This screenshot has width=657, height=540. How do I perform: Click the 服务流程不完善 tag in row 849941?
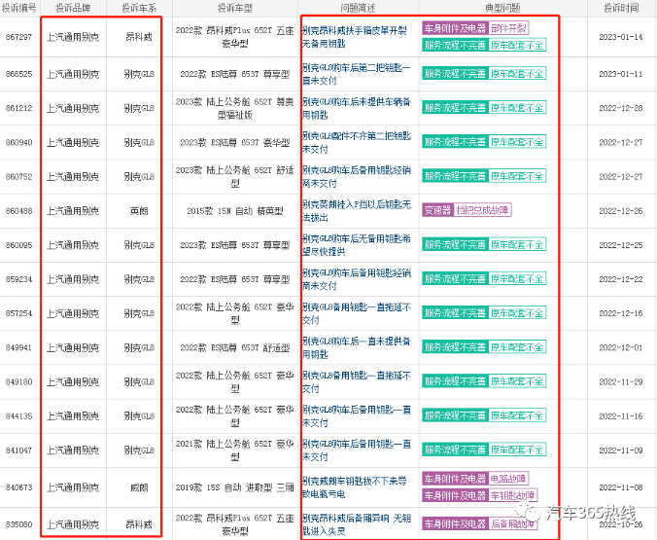tap(455, 347)
